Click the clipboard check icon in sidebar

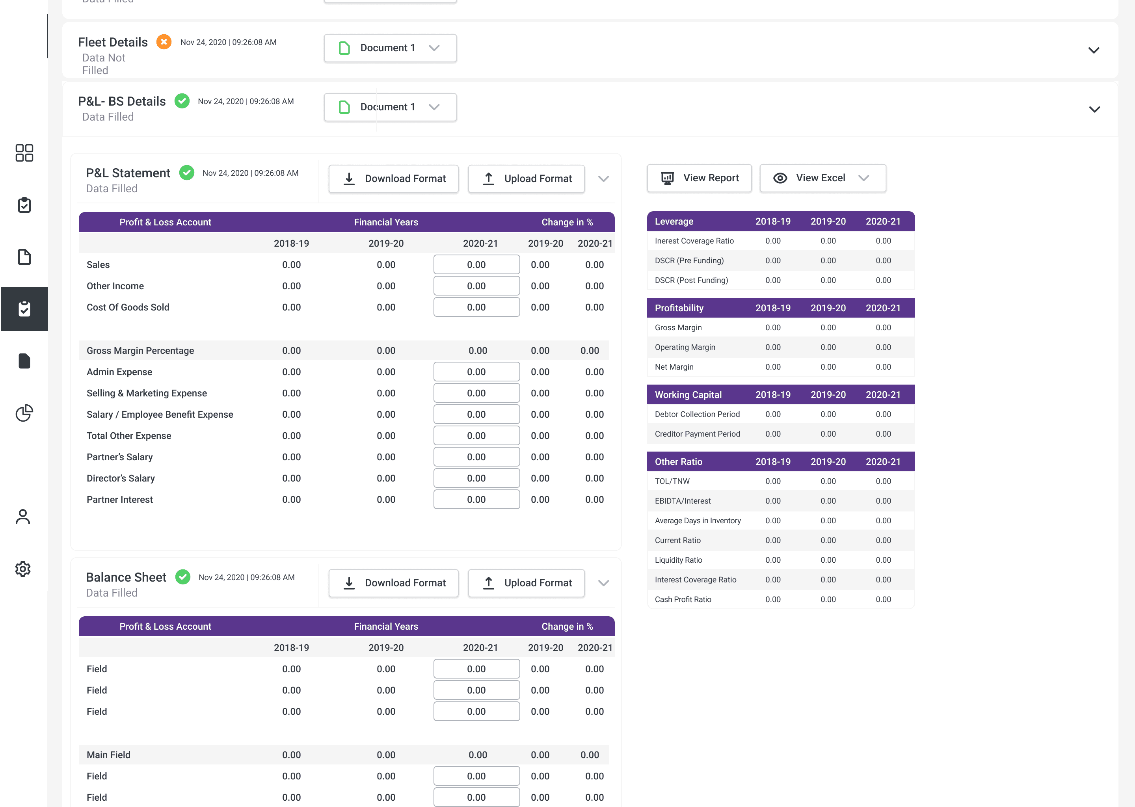[24, 205]
